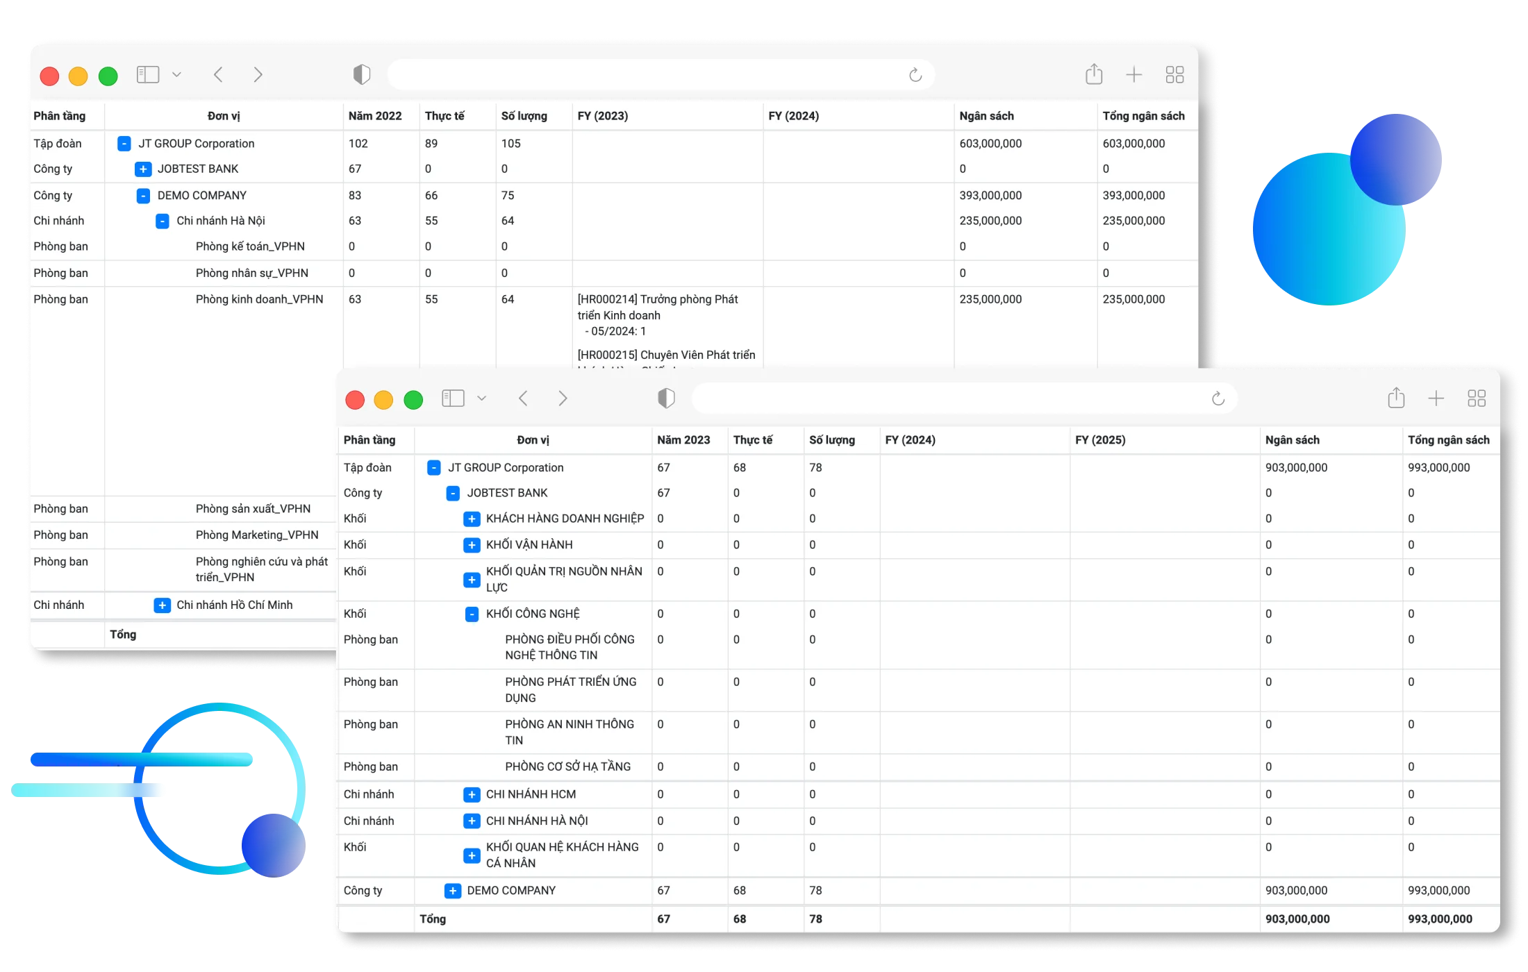Expand KHÁCH HÀNG DOANH NGHIỆP row

[472, 519]
